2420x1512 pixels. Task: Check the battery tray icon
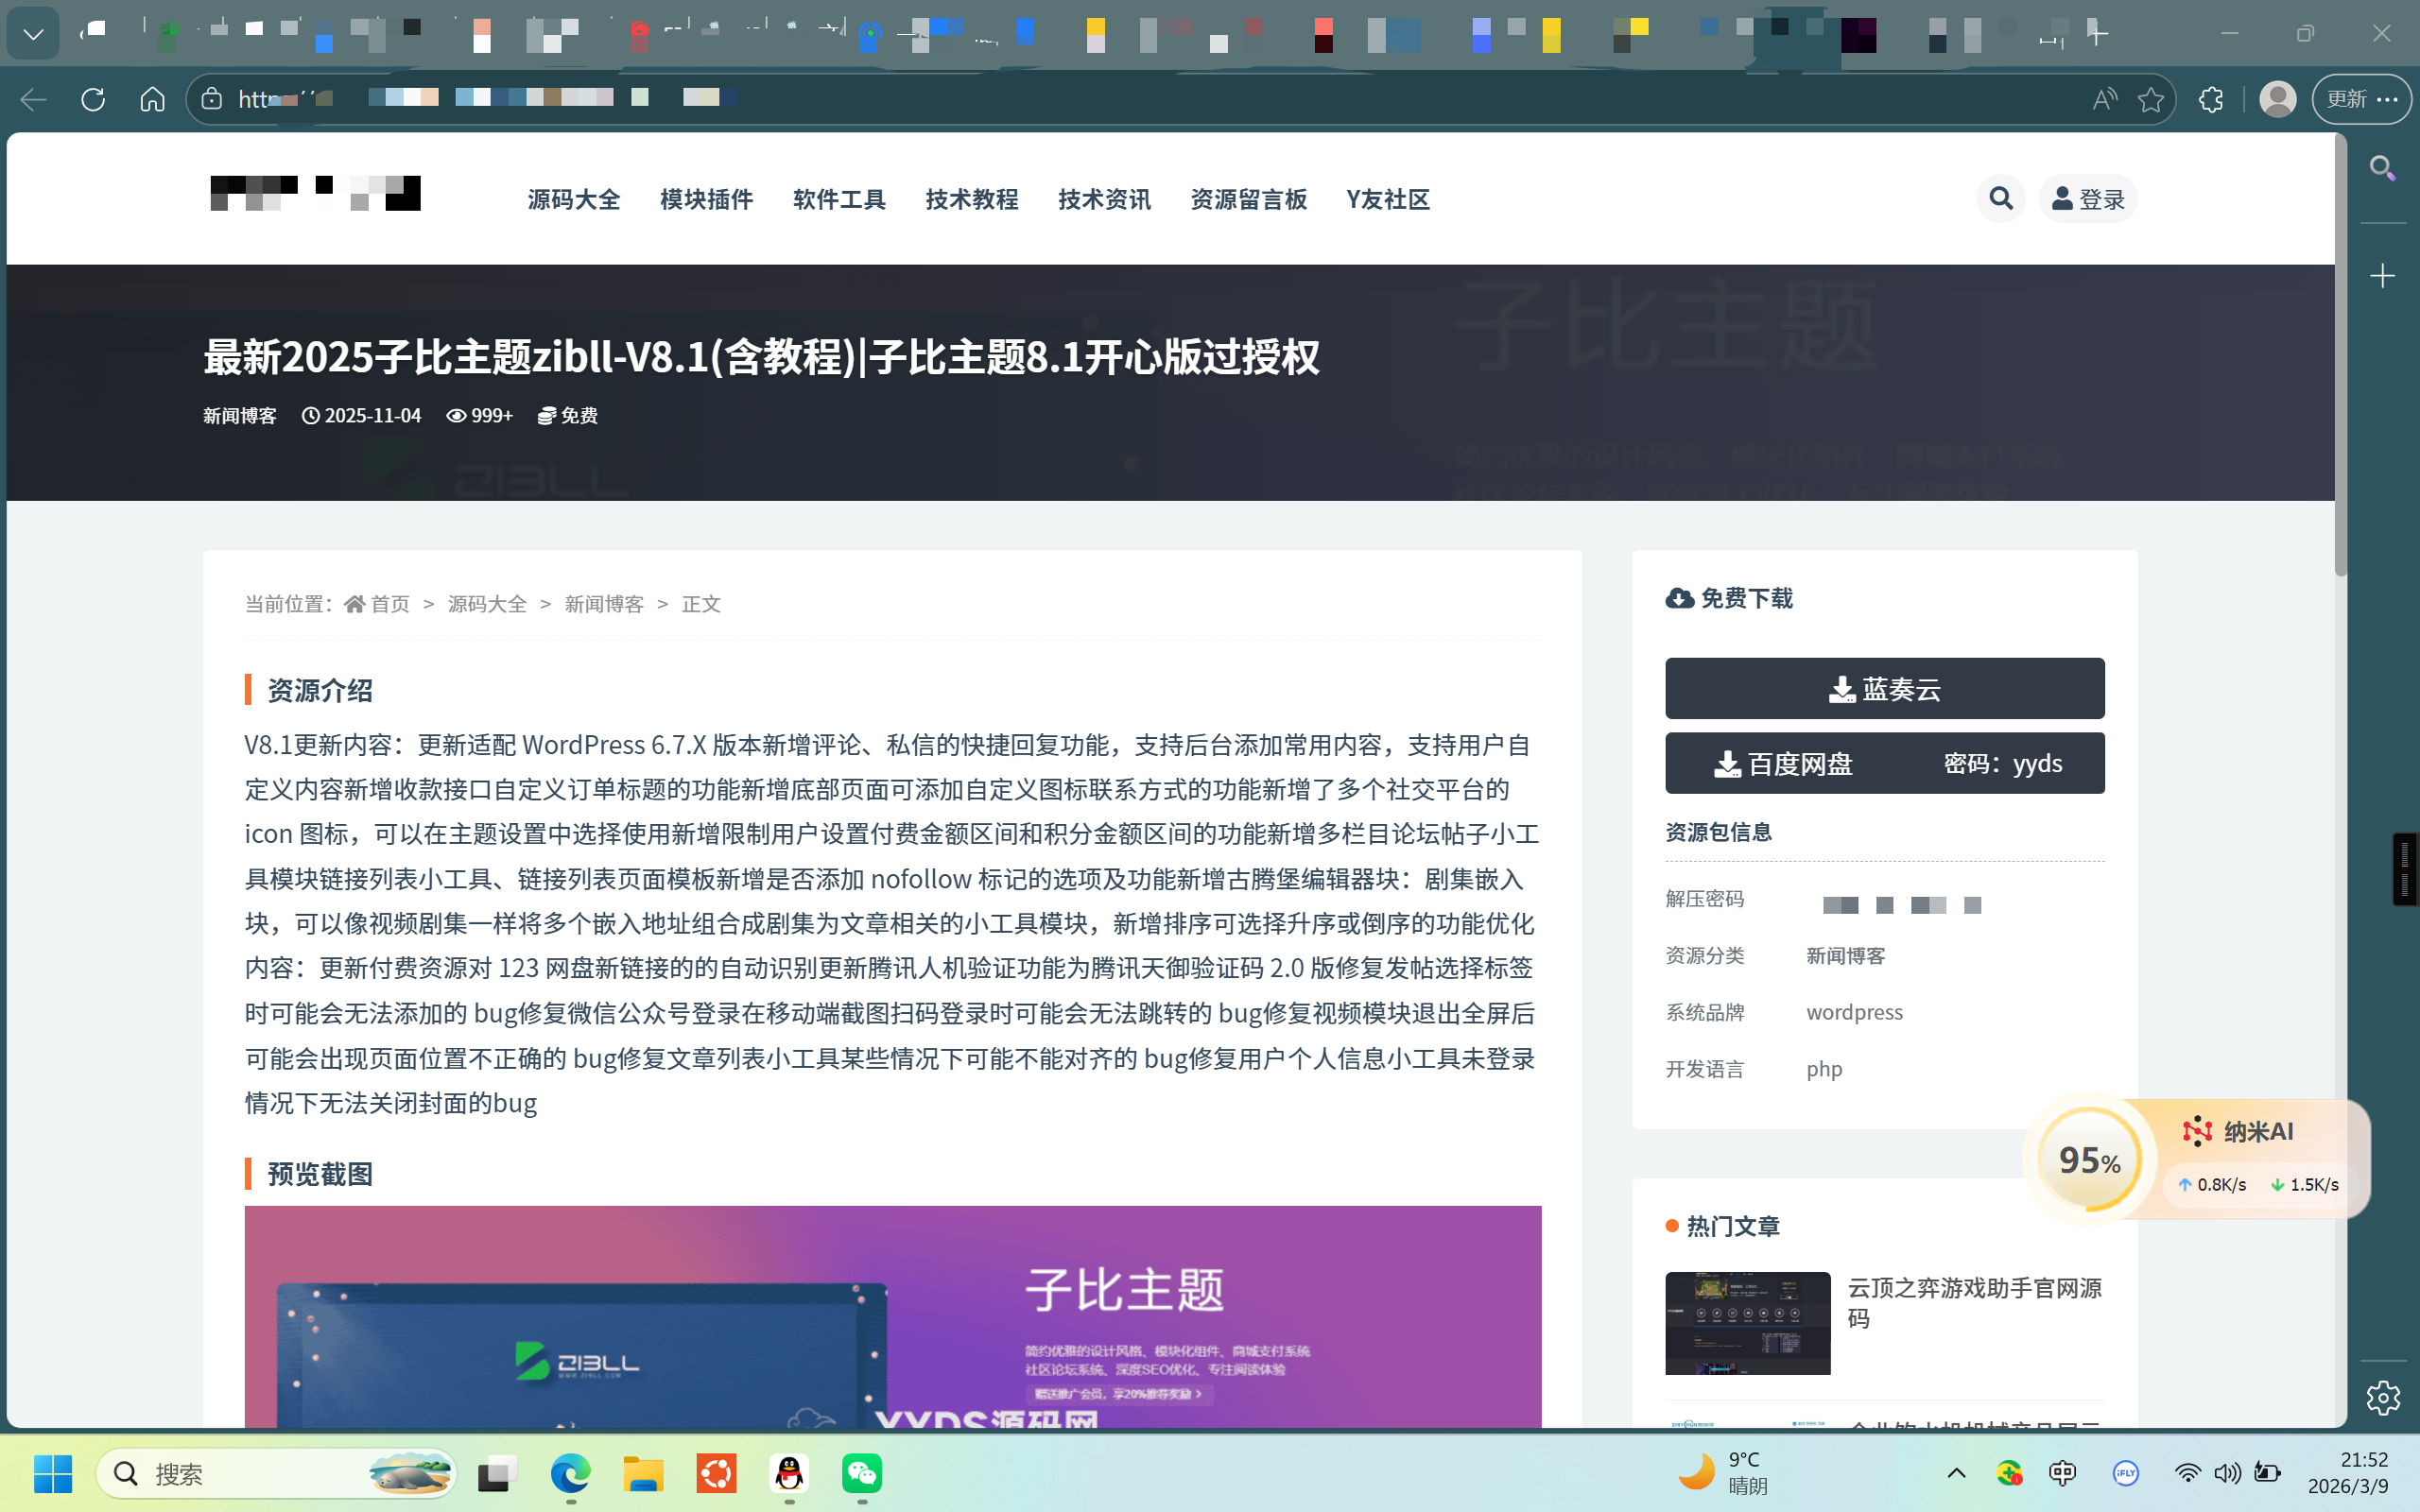[x=2267, y=1473]
